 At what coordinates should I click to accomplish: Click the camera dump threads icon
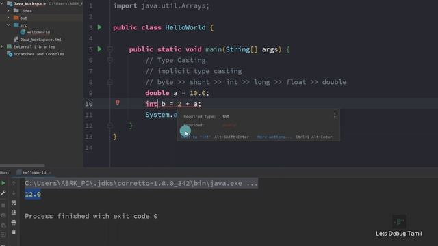[x=3, y=215]
